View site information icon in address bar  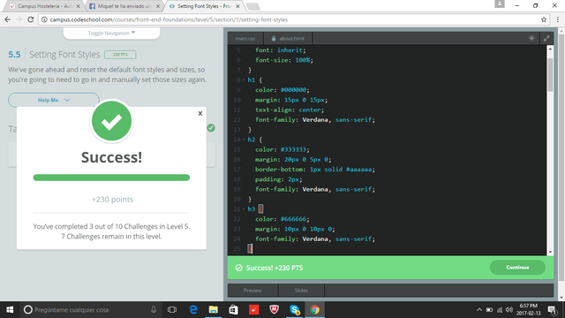[x=44, y=19]
